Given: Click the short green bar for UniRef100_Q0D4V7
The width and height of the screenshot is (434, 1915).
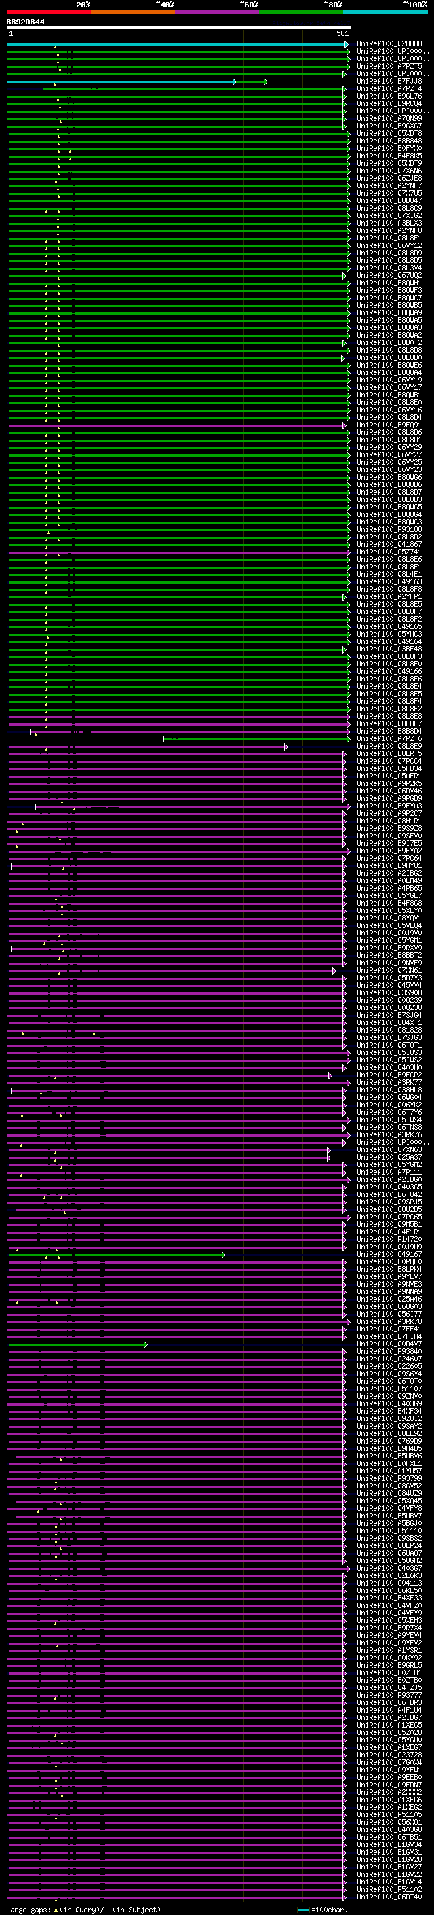Looking at the screenshot, I should click(78, 1345).
